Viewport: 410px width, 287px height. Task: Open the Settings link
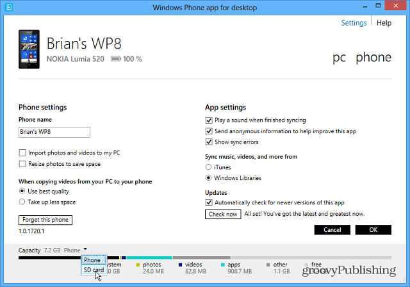click(x=354, y=22)
